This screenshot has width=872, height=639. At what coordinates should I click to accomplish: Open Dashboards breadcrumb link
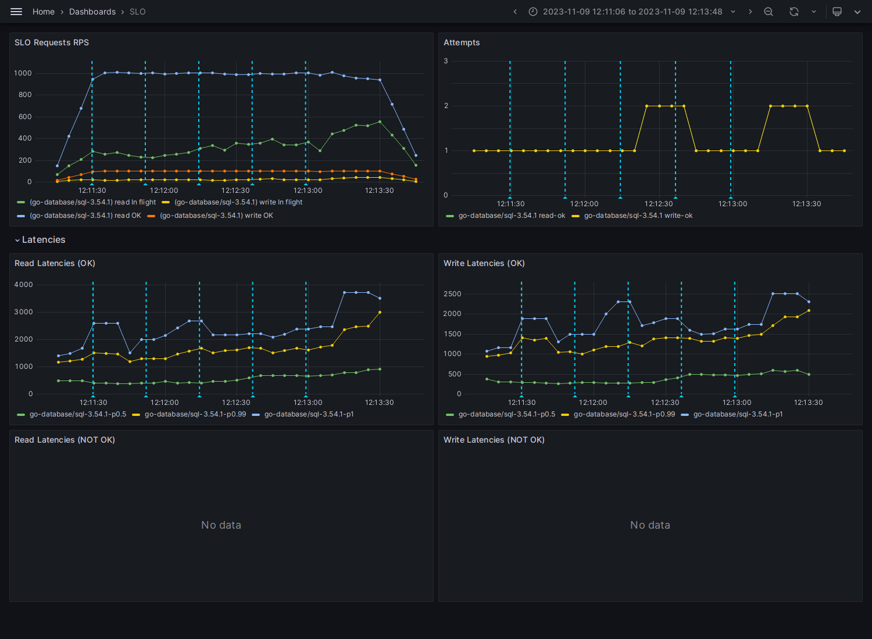pos(92,12)
